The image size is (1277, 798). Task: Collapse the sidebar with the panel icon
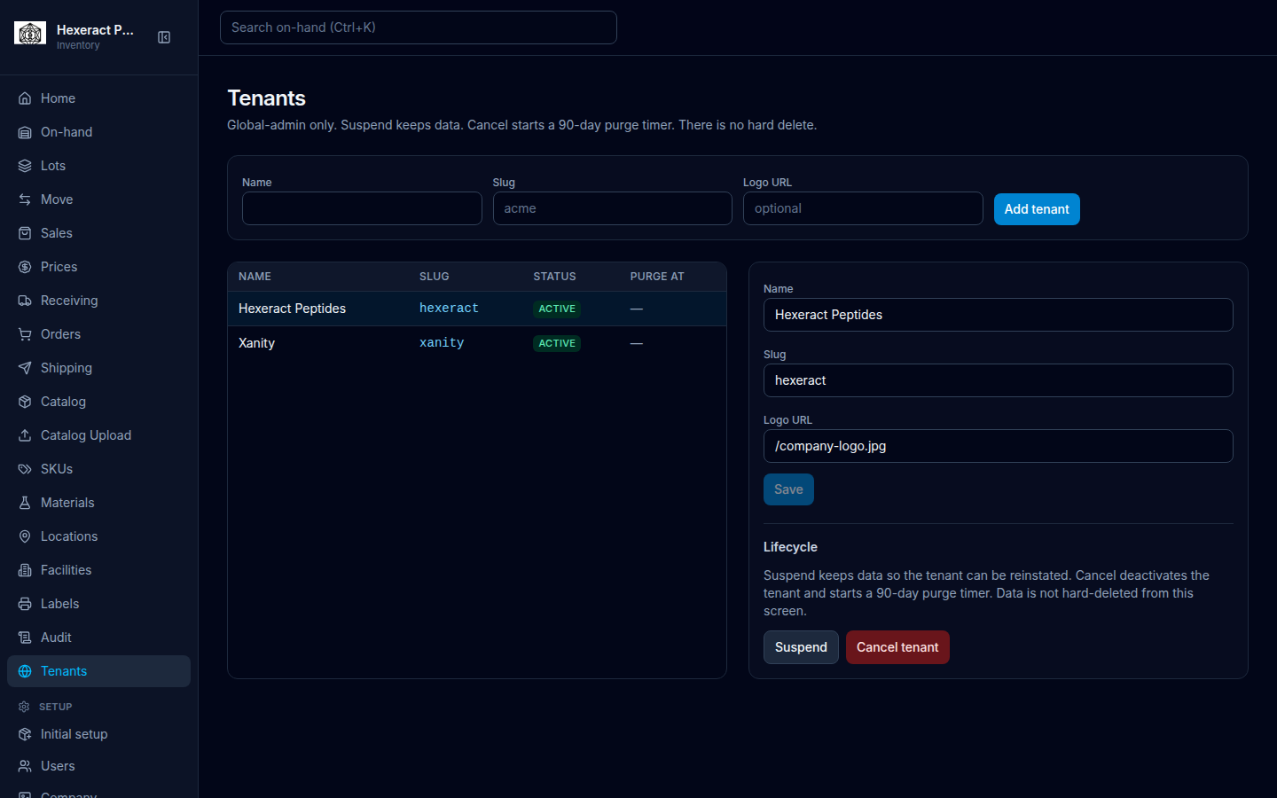(164, 37)
